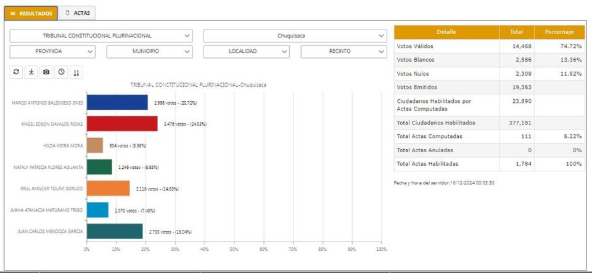Viewport: 592px width, 273px height.
Task: Click the Porcentaje column header
Action: point(559,31)
